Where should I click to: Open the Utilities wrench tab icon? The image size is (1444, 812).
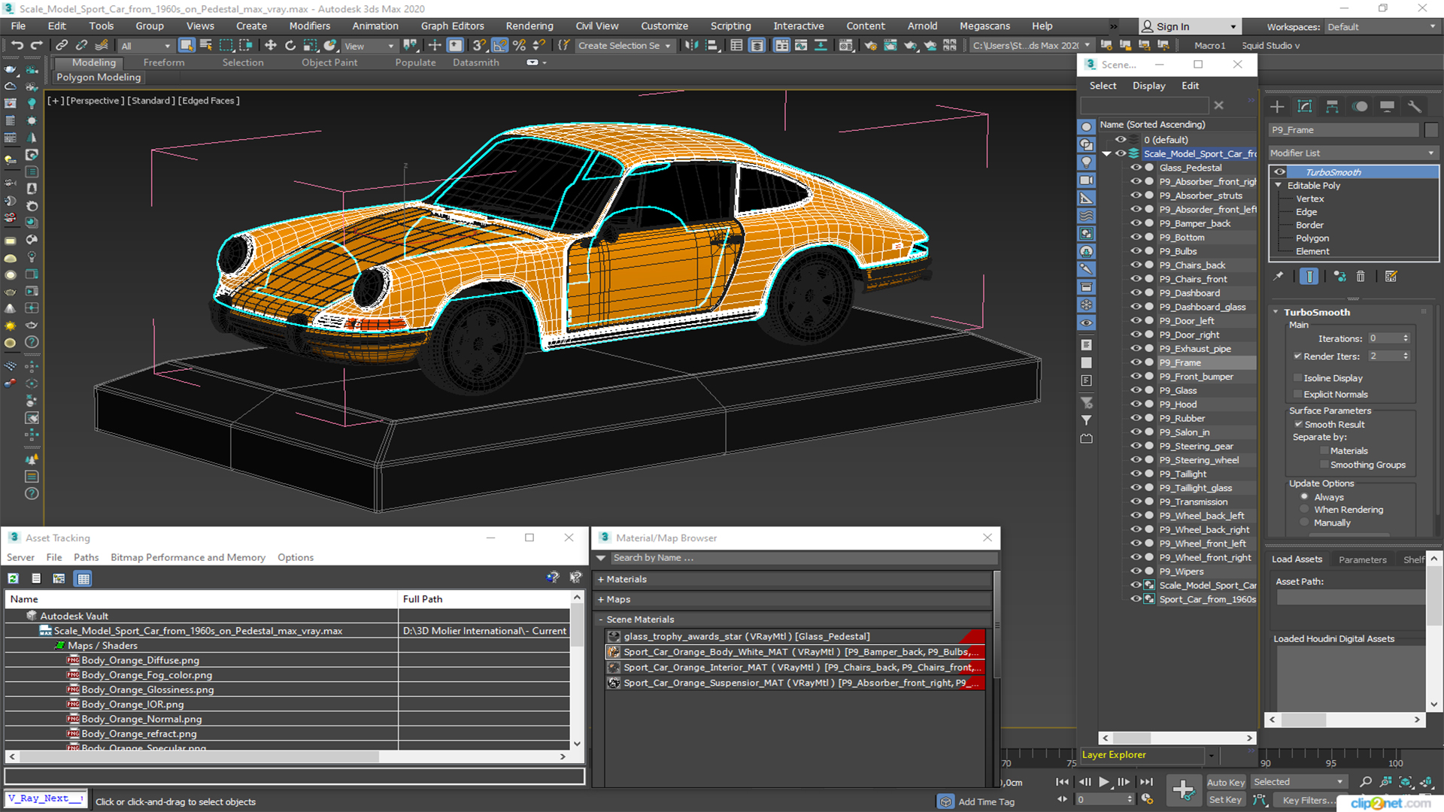pyautogui.click(x=1415, y=106)
